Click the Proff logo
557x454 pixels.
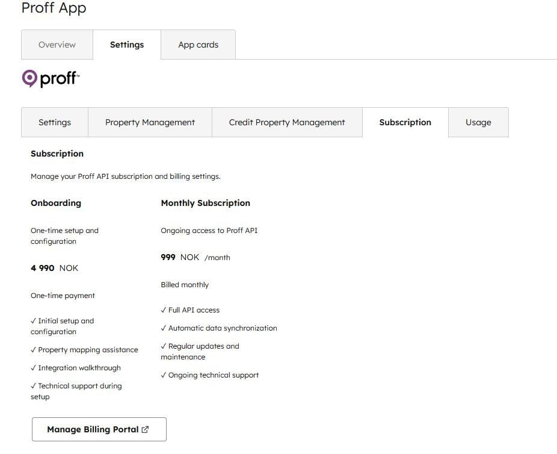(51, 78)
